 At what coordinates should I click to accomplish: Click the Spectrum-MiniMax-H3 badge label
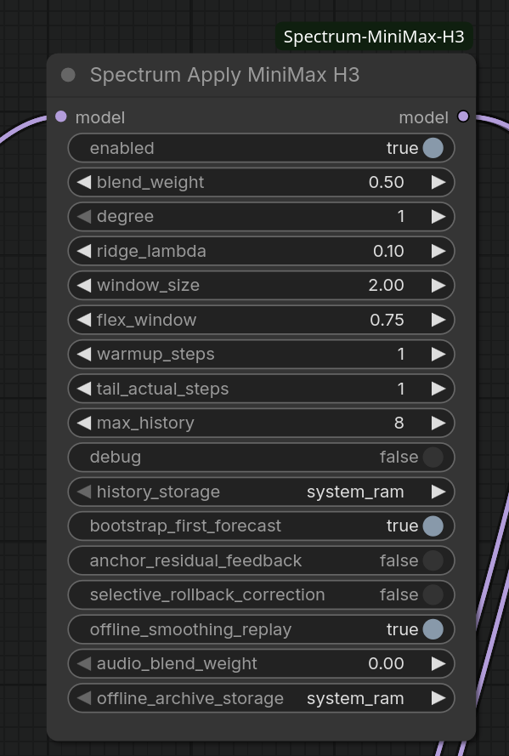click(374, 37)
